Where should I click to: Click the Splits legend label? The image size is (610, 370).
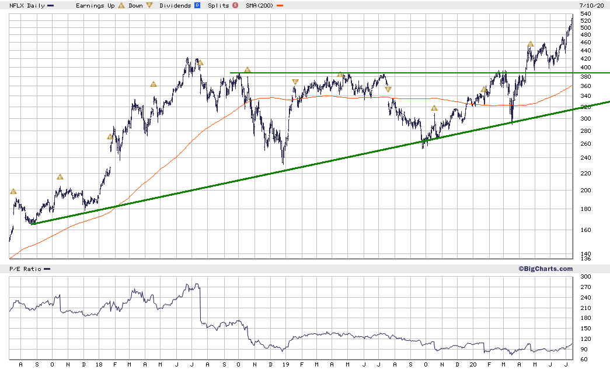pos(218,5)
